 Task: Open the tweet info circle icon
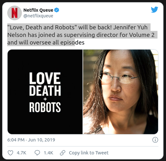tap(155, 140)
